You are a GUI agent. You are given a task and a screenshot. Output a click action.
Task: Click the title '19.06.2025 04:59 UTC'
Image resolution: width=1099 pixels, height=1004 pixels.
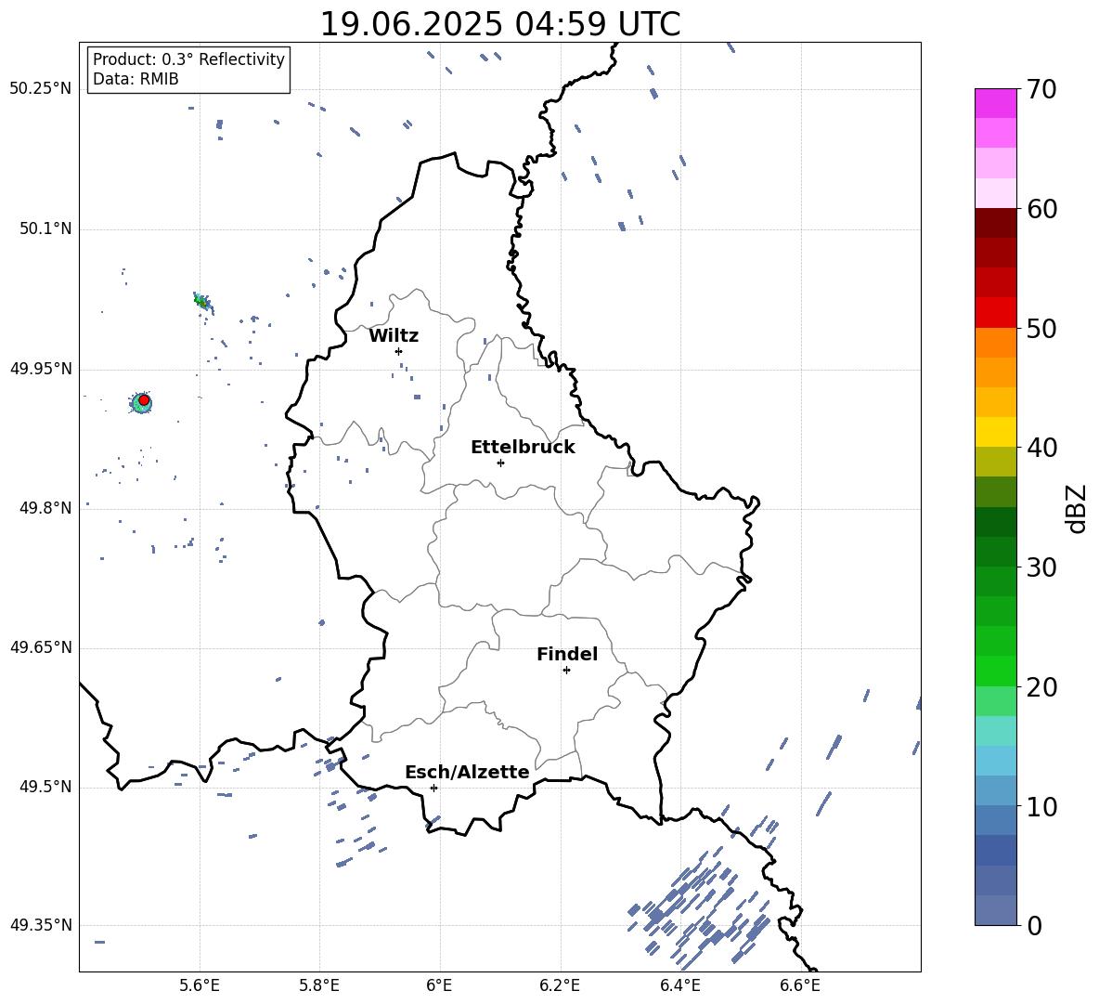tap(499, 24)
